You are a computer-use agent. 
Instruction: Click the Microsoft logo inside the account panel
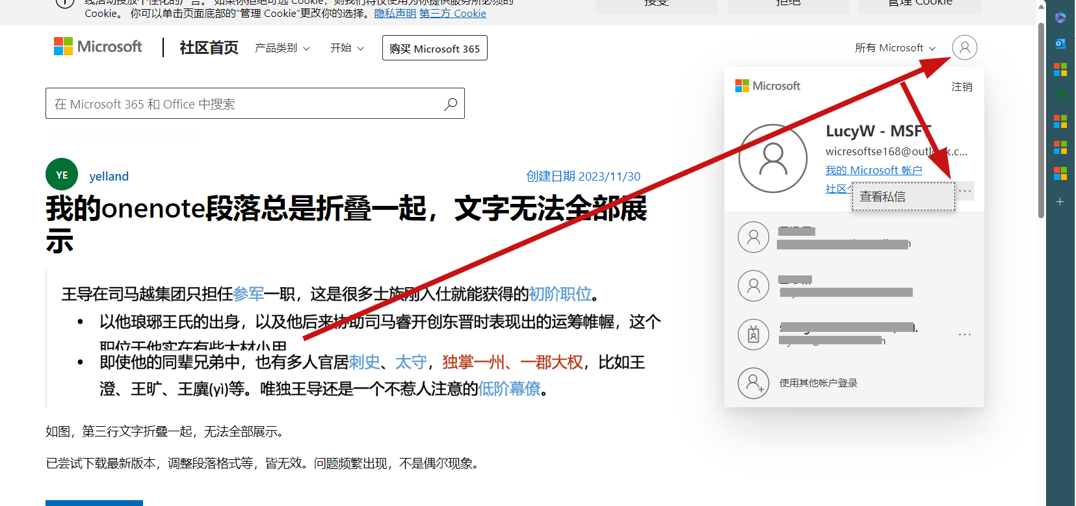click(x=768, y=86)
